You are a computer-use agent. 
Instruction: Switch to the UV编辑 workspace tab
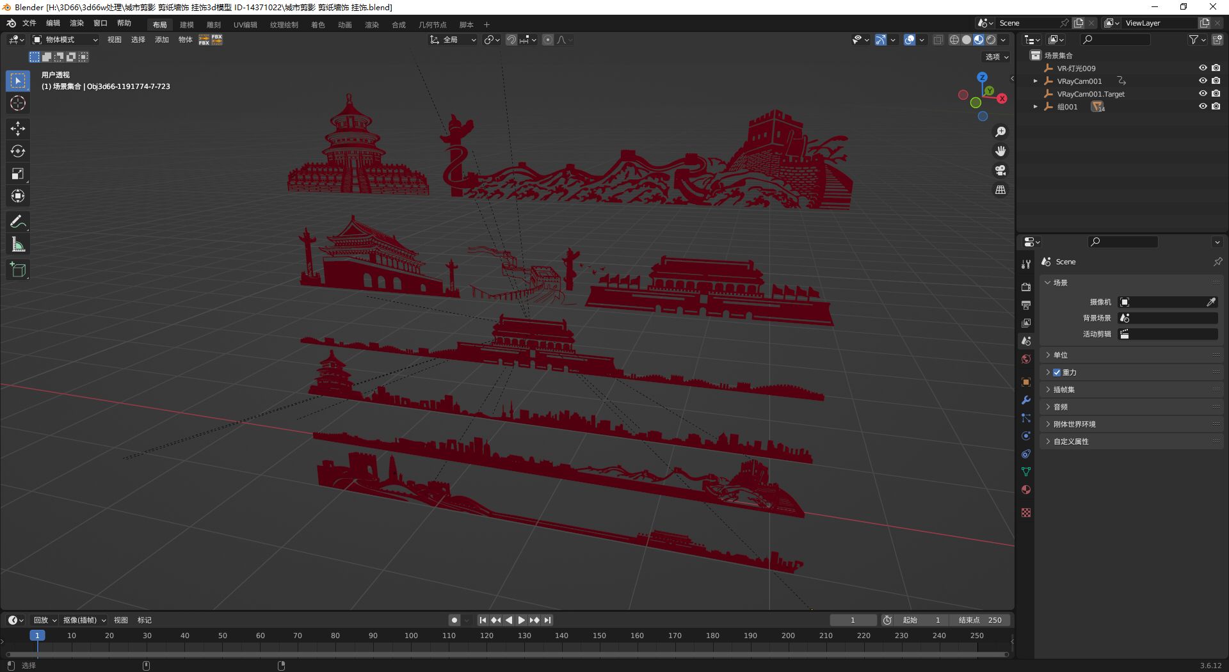pyautogui.click(x=245, y=25)
